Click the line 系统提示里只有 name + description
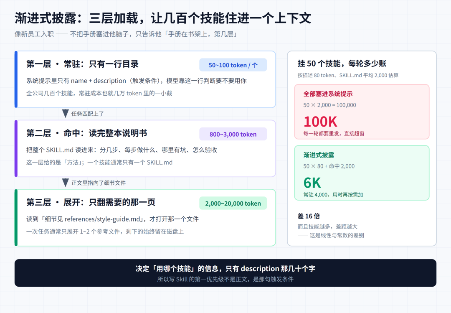Viewport: 451px width, 313px height. 136,81
